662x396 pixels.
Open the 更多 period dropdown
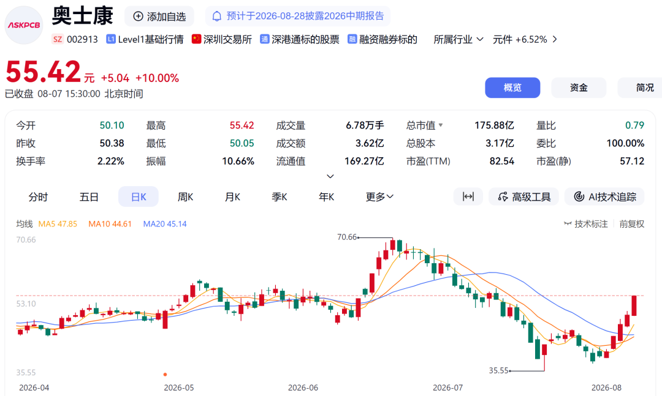tap(379, 196)
